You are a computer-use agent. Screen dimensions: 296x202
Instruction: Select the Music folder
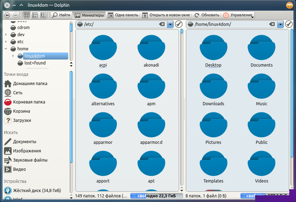tap(262, 90)
